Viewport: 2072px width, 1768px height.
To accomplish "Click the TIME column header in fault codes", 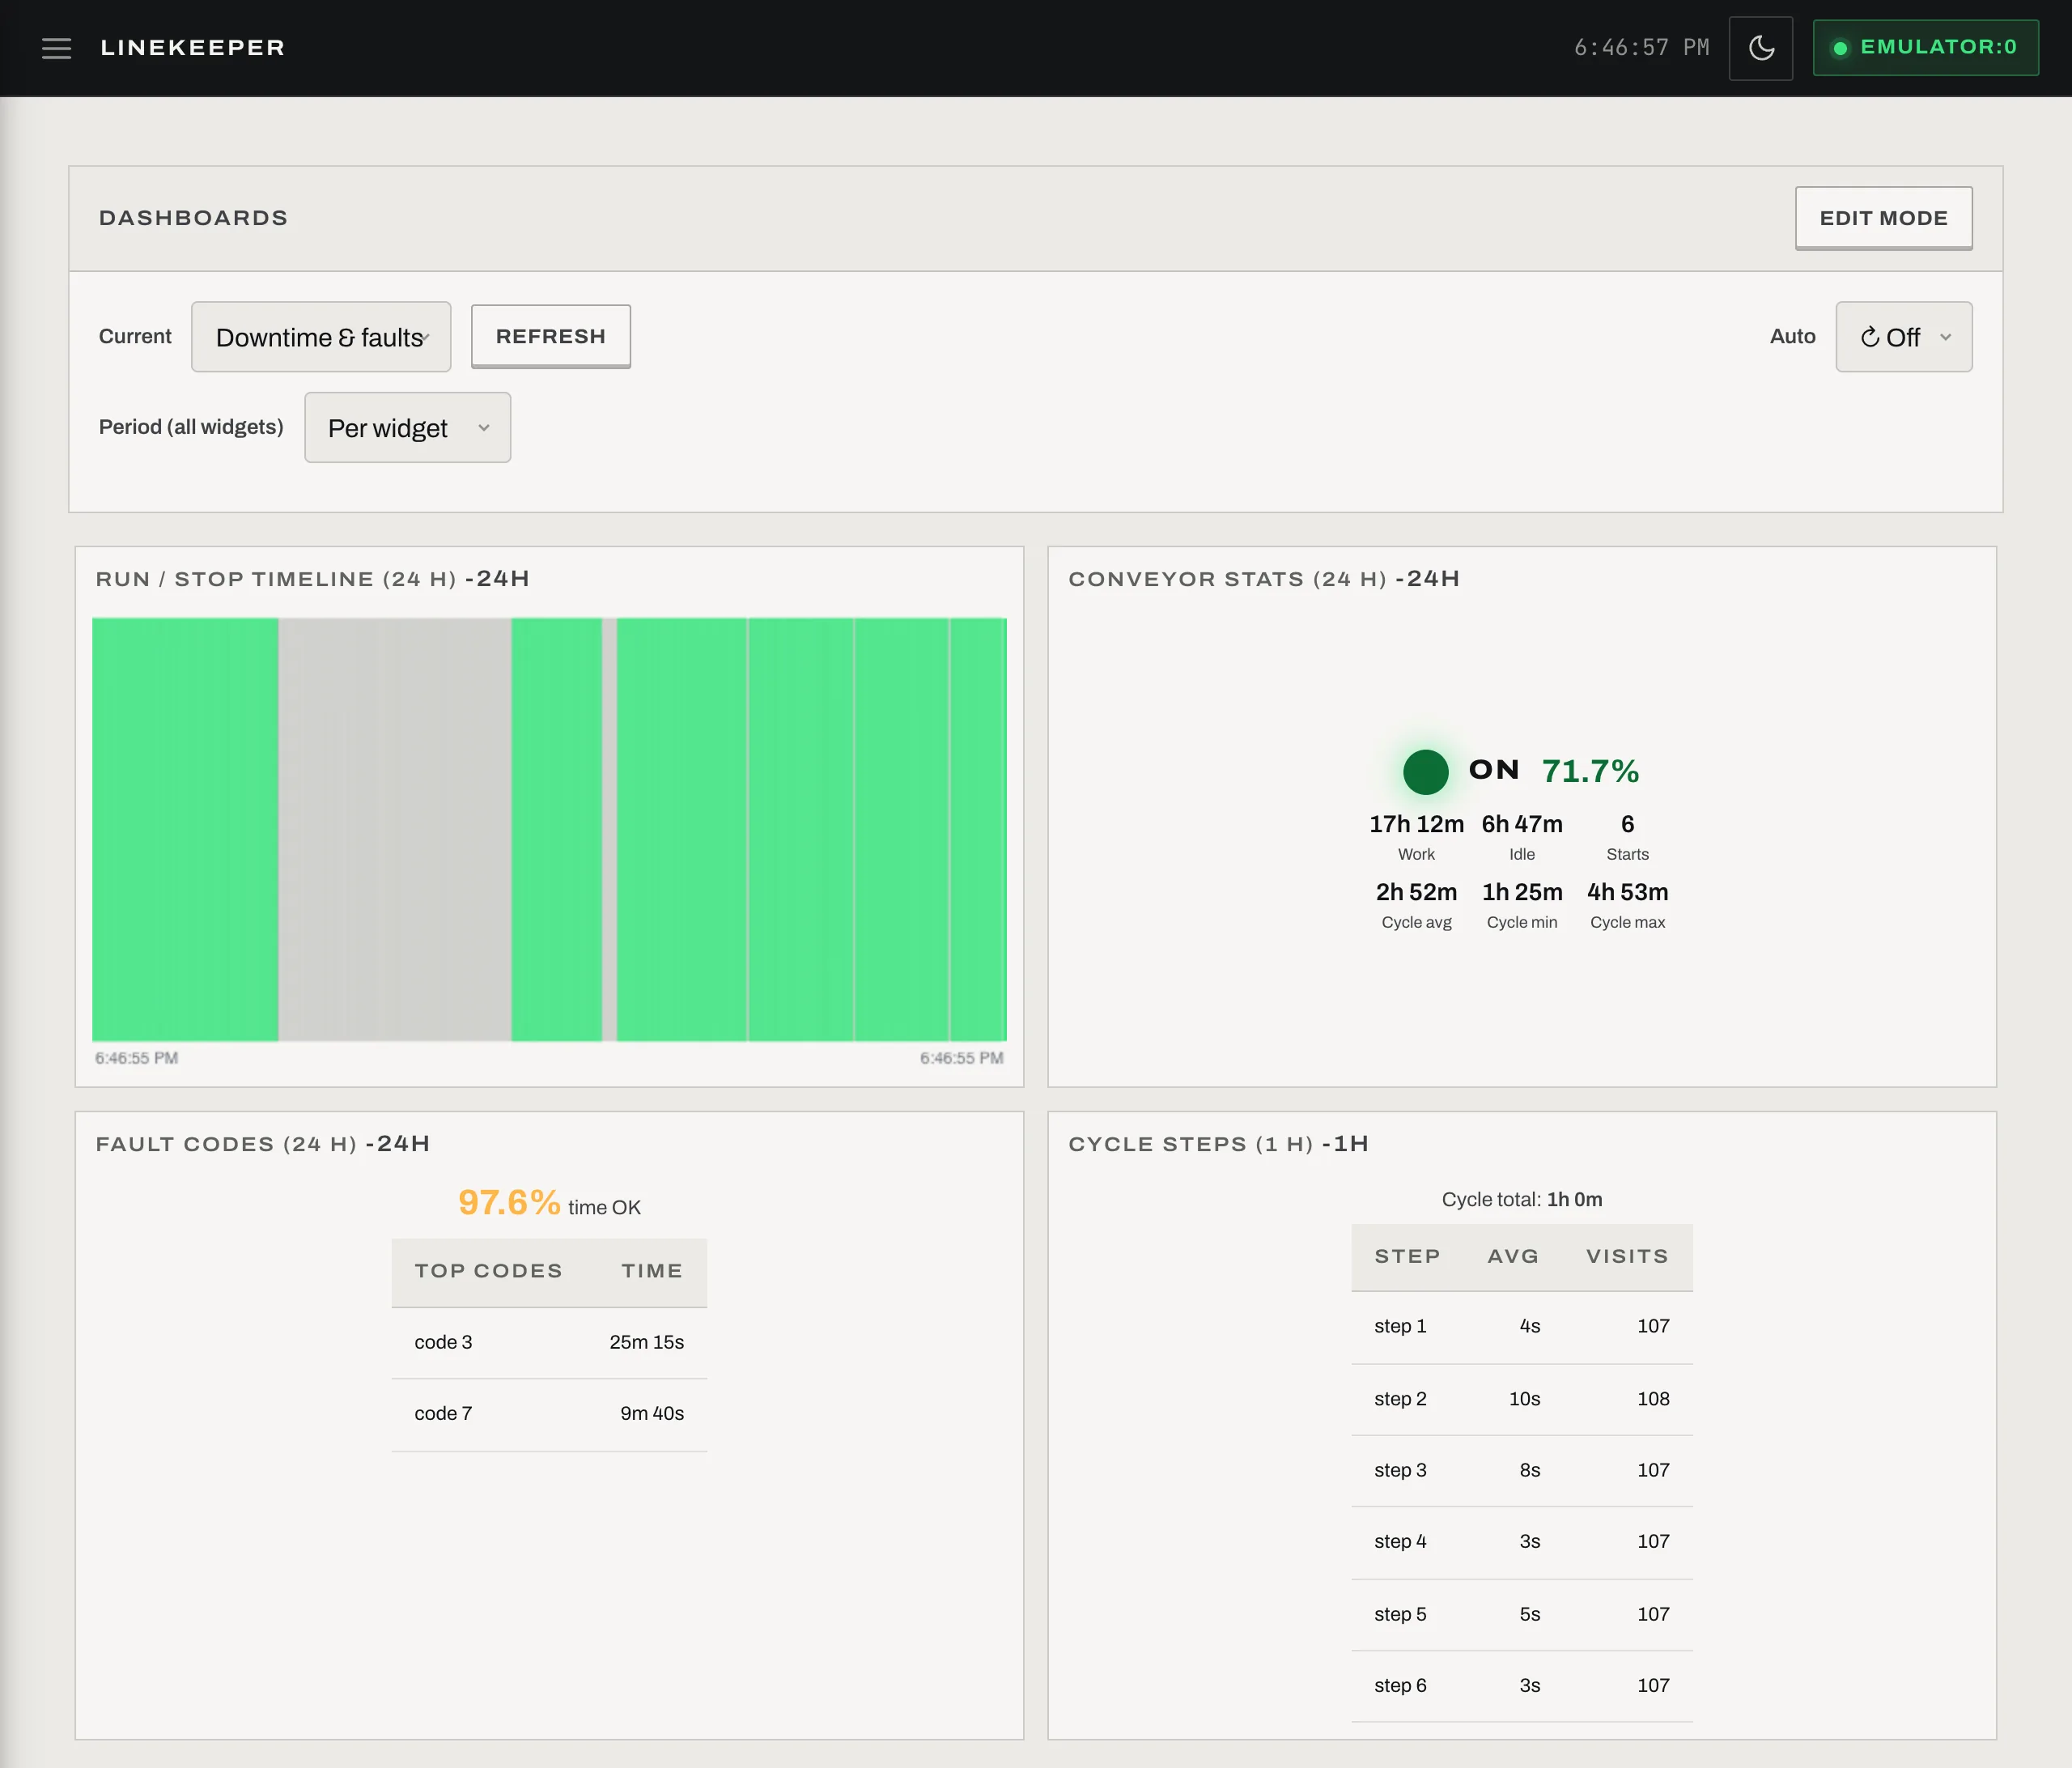I will (652, 1271).
